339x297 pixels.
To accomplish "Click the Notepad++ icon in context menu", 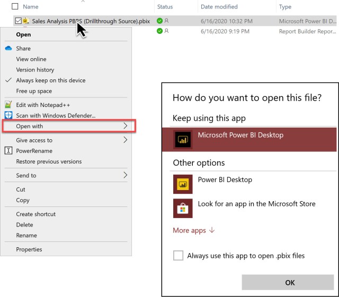I will 8,105.
